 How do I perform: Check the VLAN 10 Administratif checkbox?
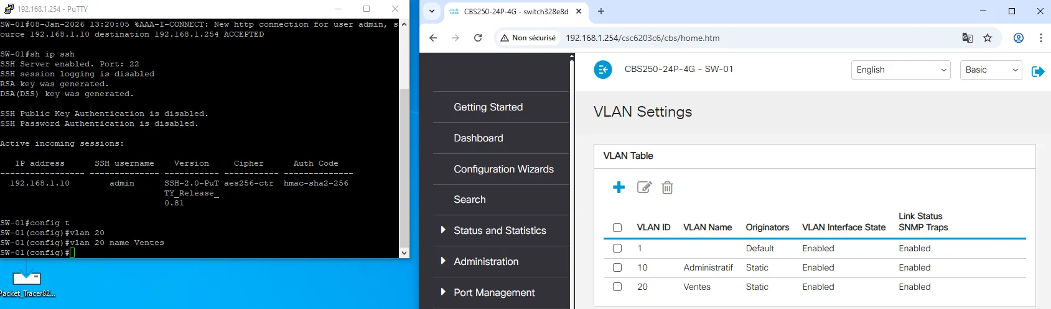[617, 267]
